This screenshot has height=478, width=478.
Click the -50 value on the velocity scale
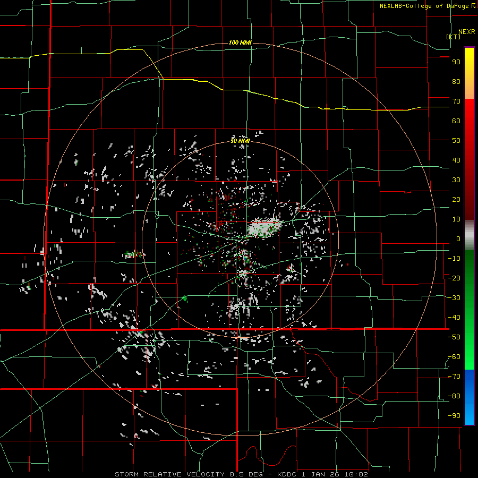tap(454, 337)
